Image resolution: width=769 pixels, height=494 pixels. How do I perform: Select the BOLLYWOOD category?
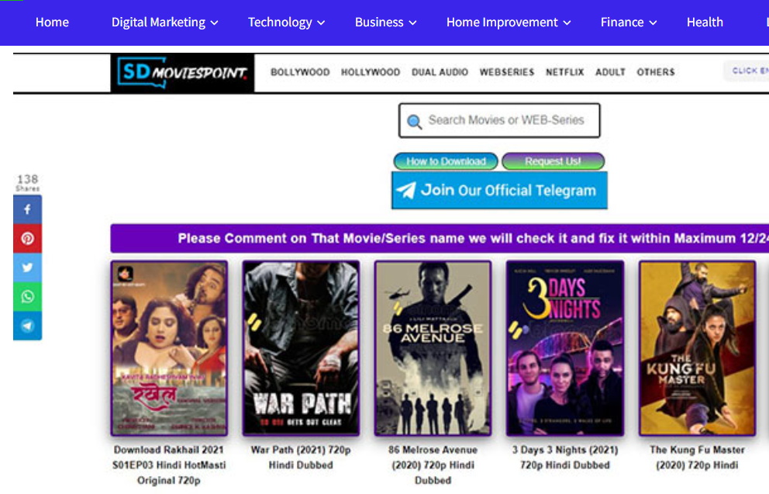click(300, 72)
